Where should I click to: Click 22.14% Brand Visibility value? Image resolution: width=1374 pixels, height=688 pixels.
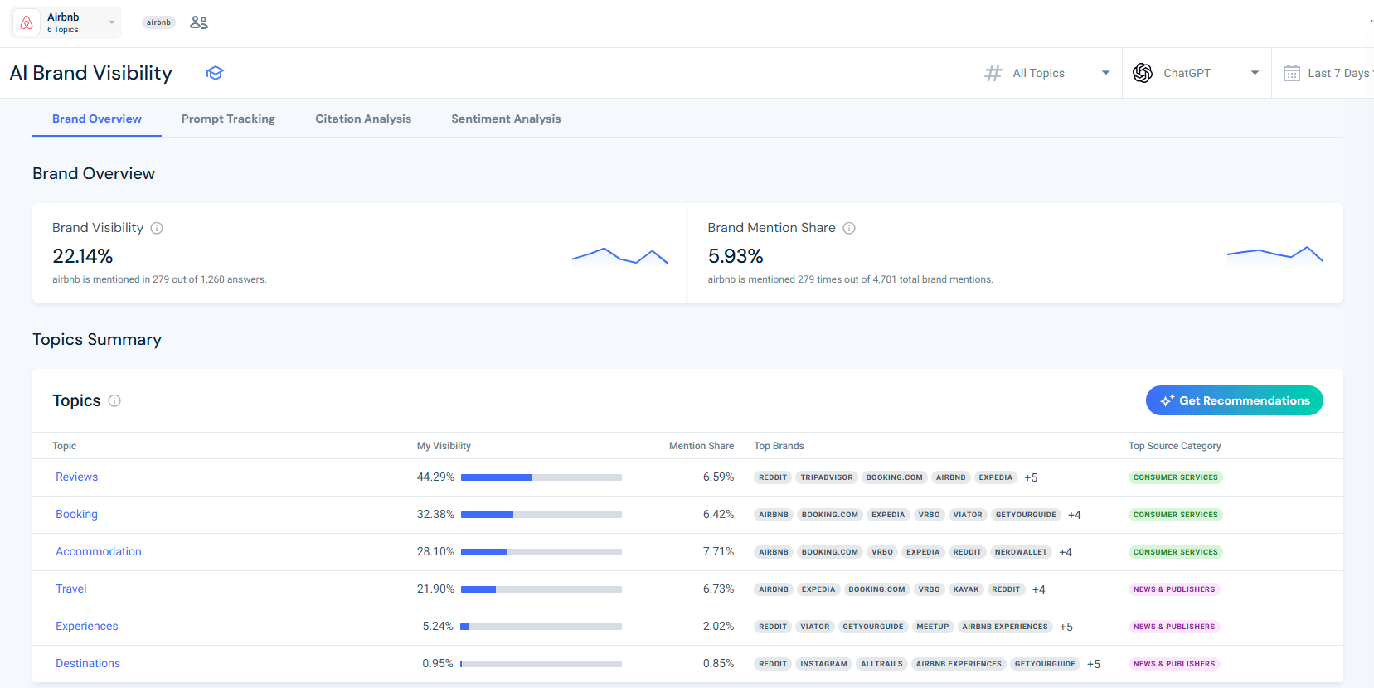82,256
